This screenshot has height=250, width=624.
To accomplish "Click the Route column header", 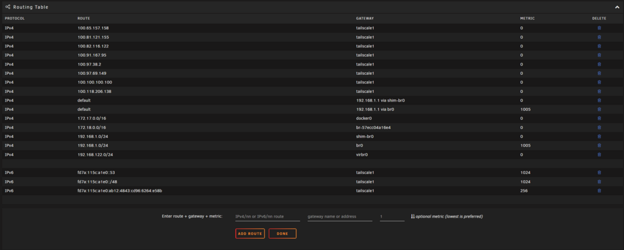I will coord(84,19).
